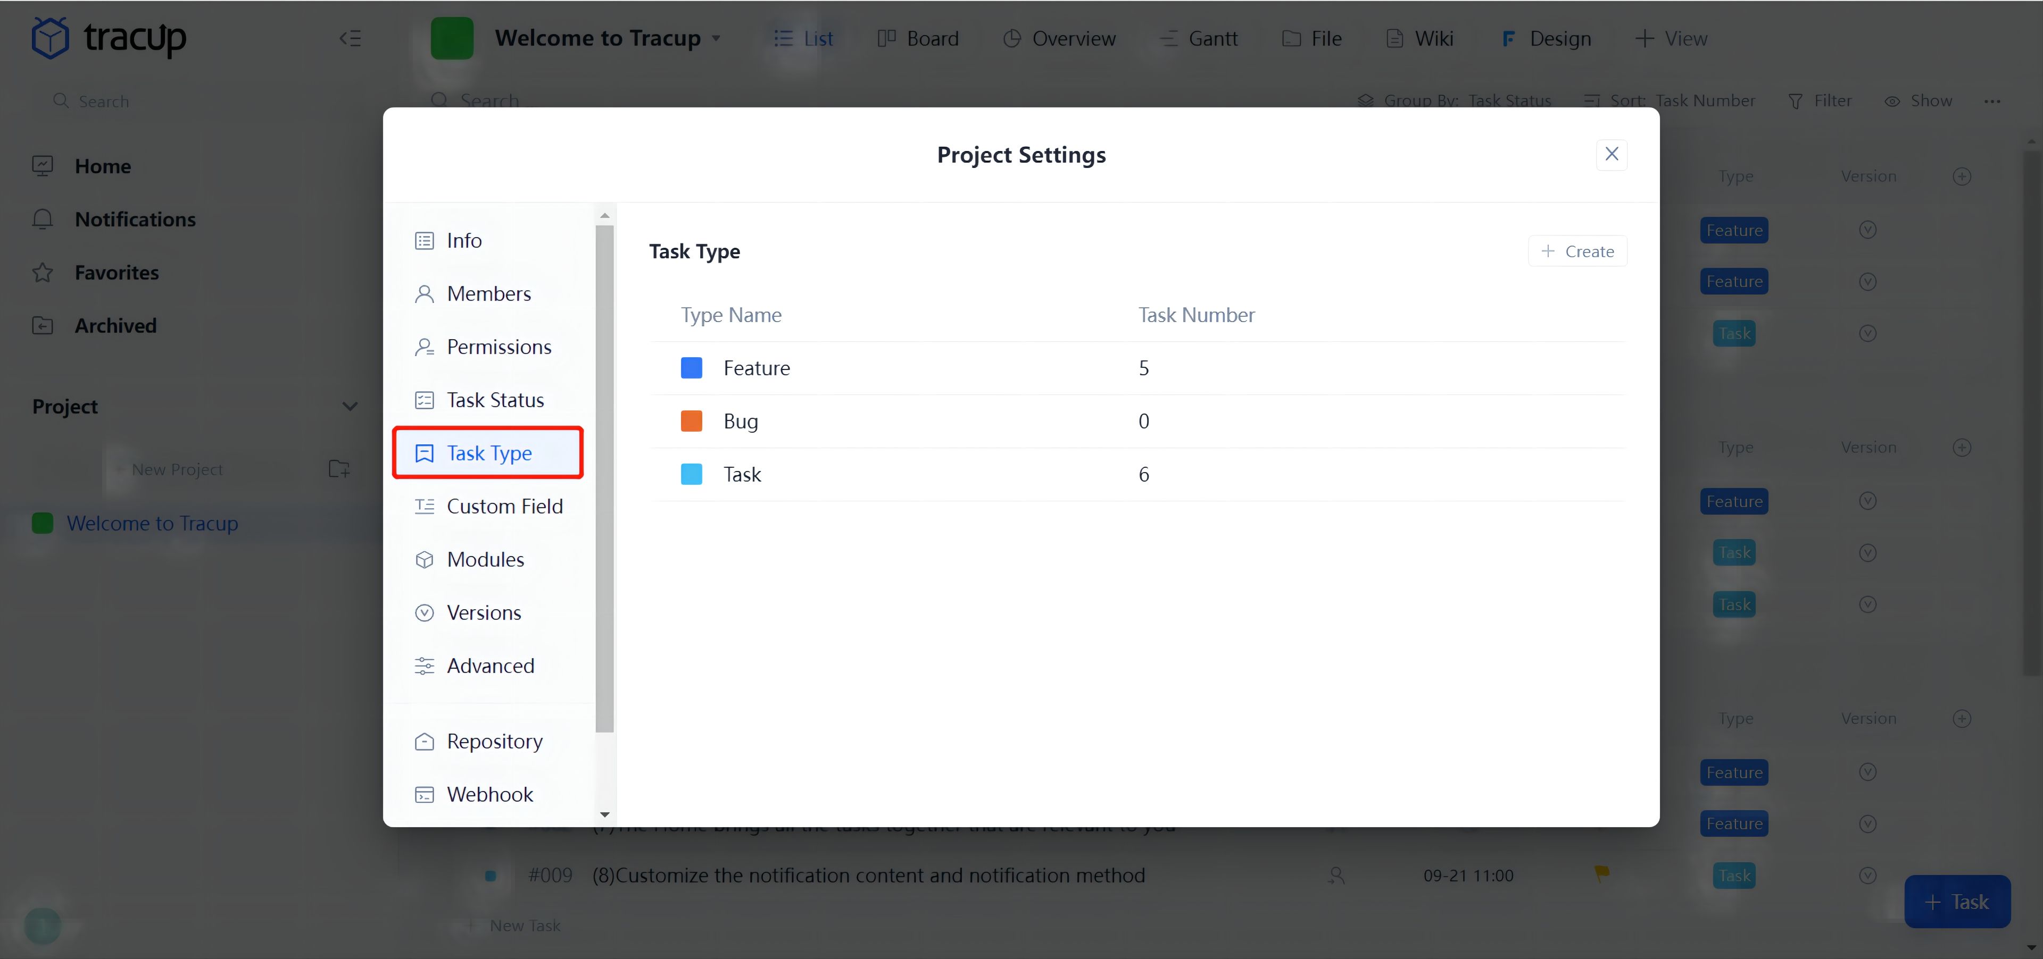Switch to the Board tab
Image resolution: width=2043 pixels, height=959 pixels.
(x=918, y=38)
